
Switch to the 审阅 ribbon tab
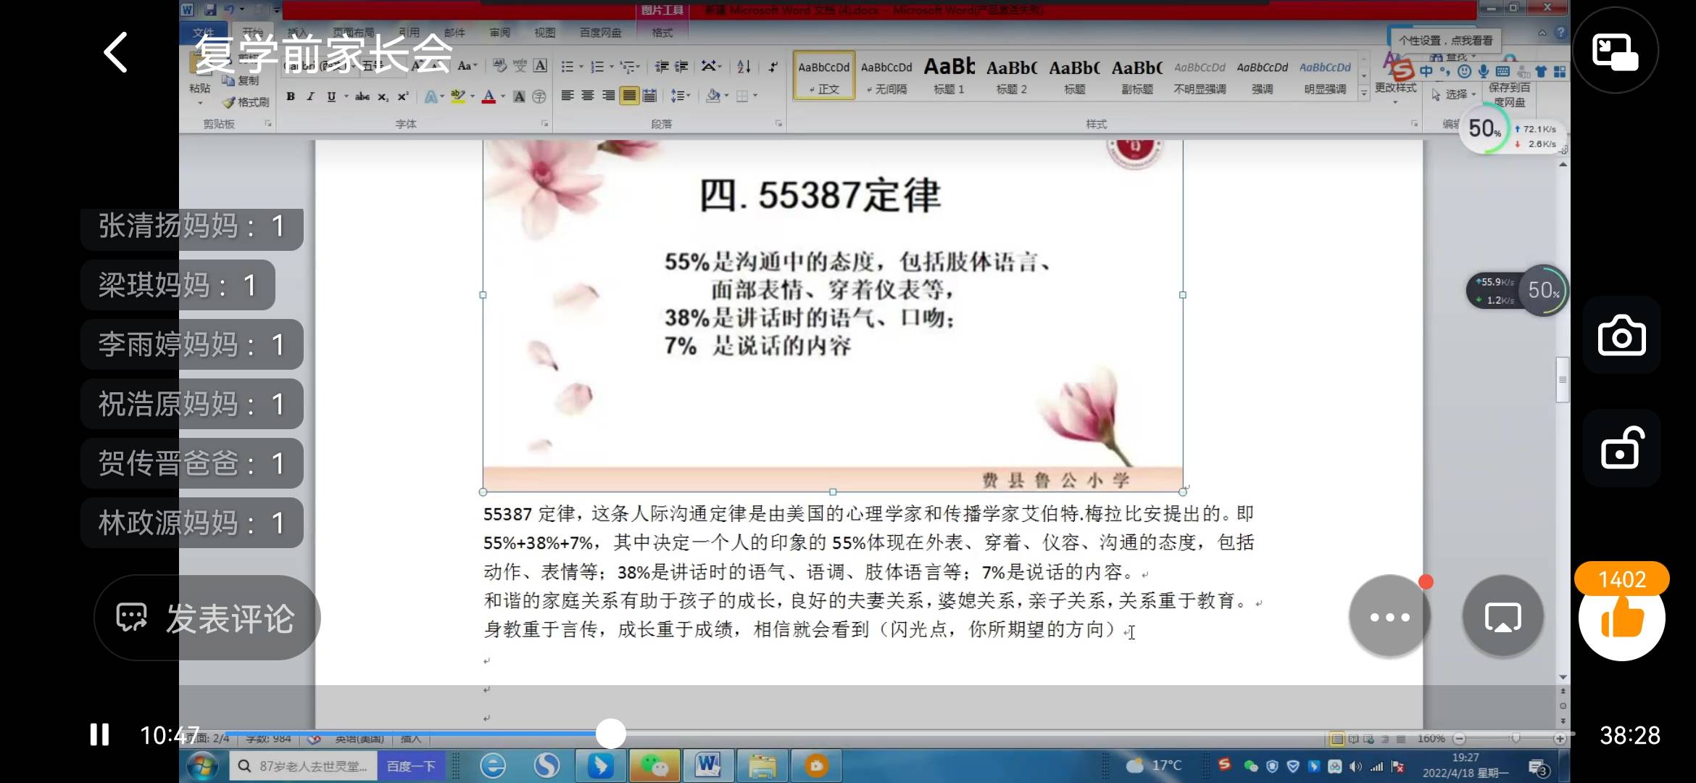[x=499, y=32]
